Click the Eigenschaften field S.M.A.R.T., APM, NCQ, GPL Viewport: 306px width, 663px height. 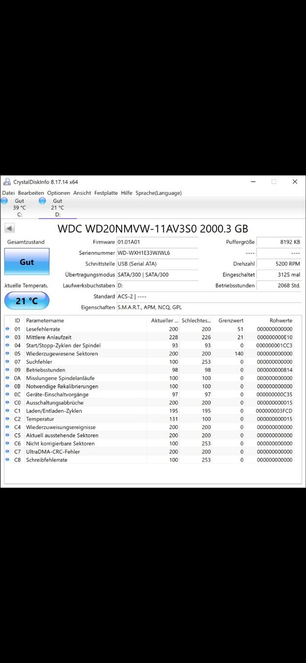[209, 307]
